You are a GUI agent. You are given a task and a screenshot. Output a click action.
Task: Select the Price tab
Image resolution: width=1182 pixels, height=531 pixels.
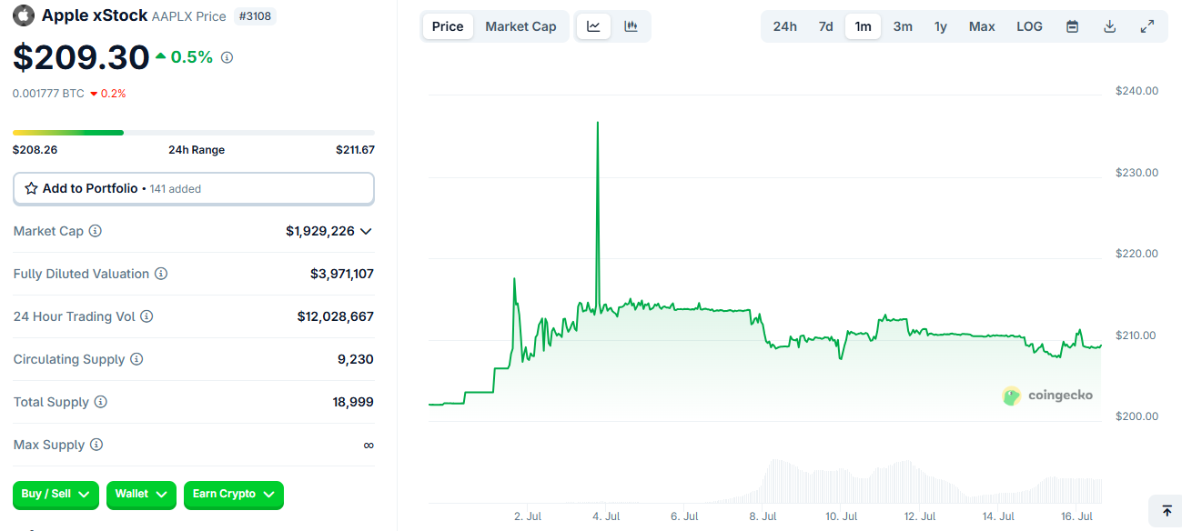448,26
